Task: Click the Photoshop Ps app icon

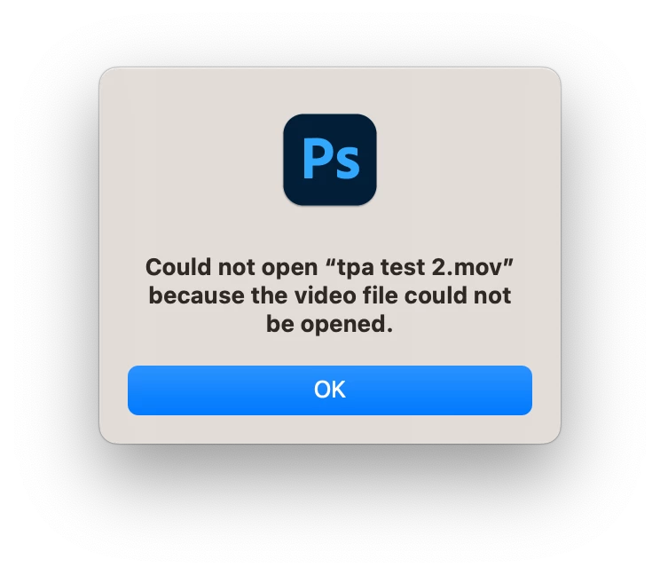Action: click(330, 160)
